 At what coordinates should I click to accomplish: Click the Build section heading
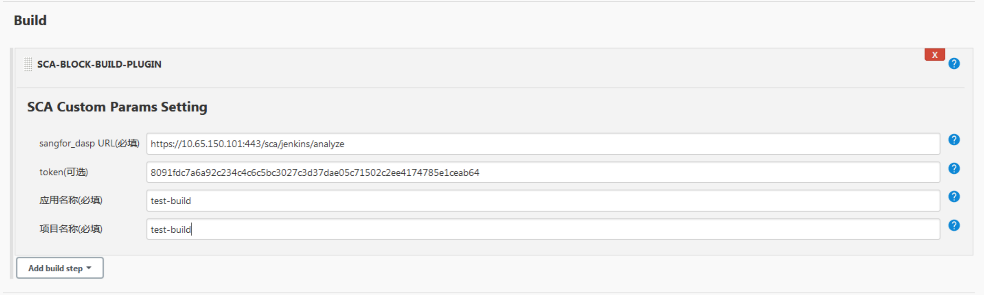[x=30, y=20]
